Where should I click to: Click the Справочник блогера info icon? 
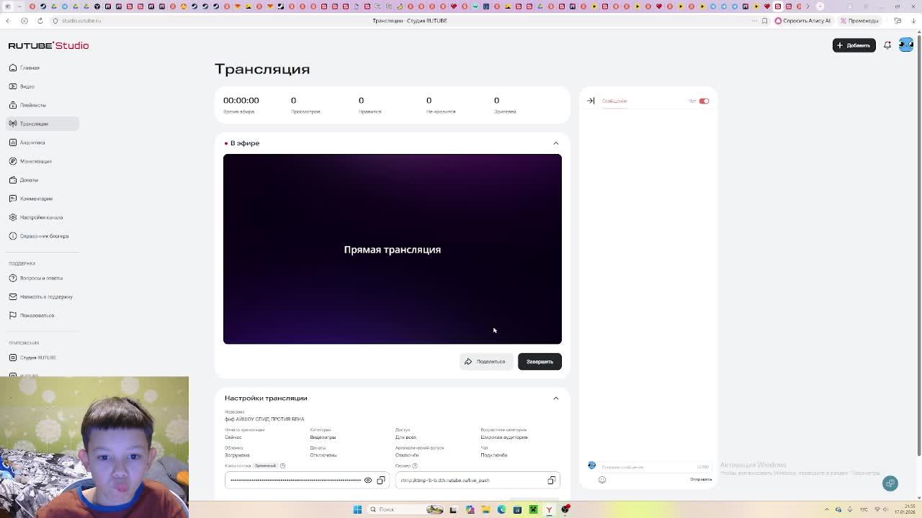coord(13,236)
